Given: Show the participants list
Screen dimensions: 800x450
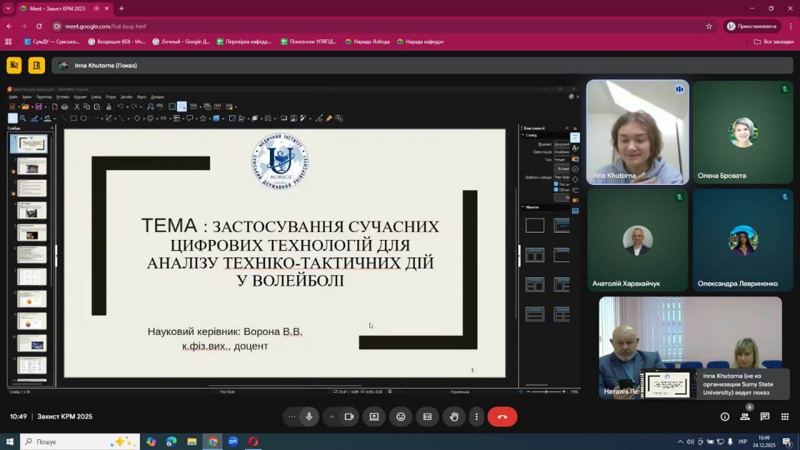Looking at the screenshot, I should point(744,417).
